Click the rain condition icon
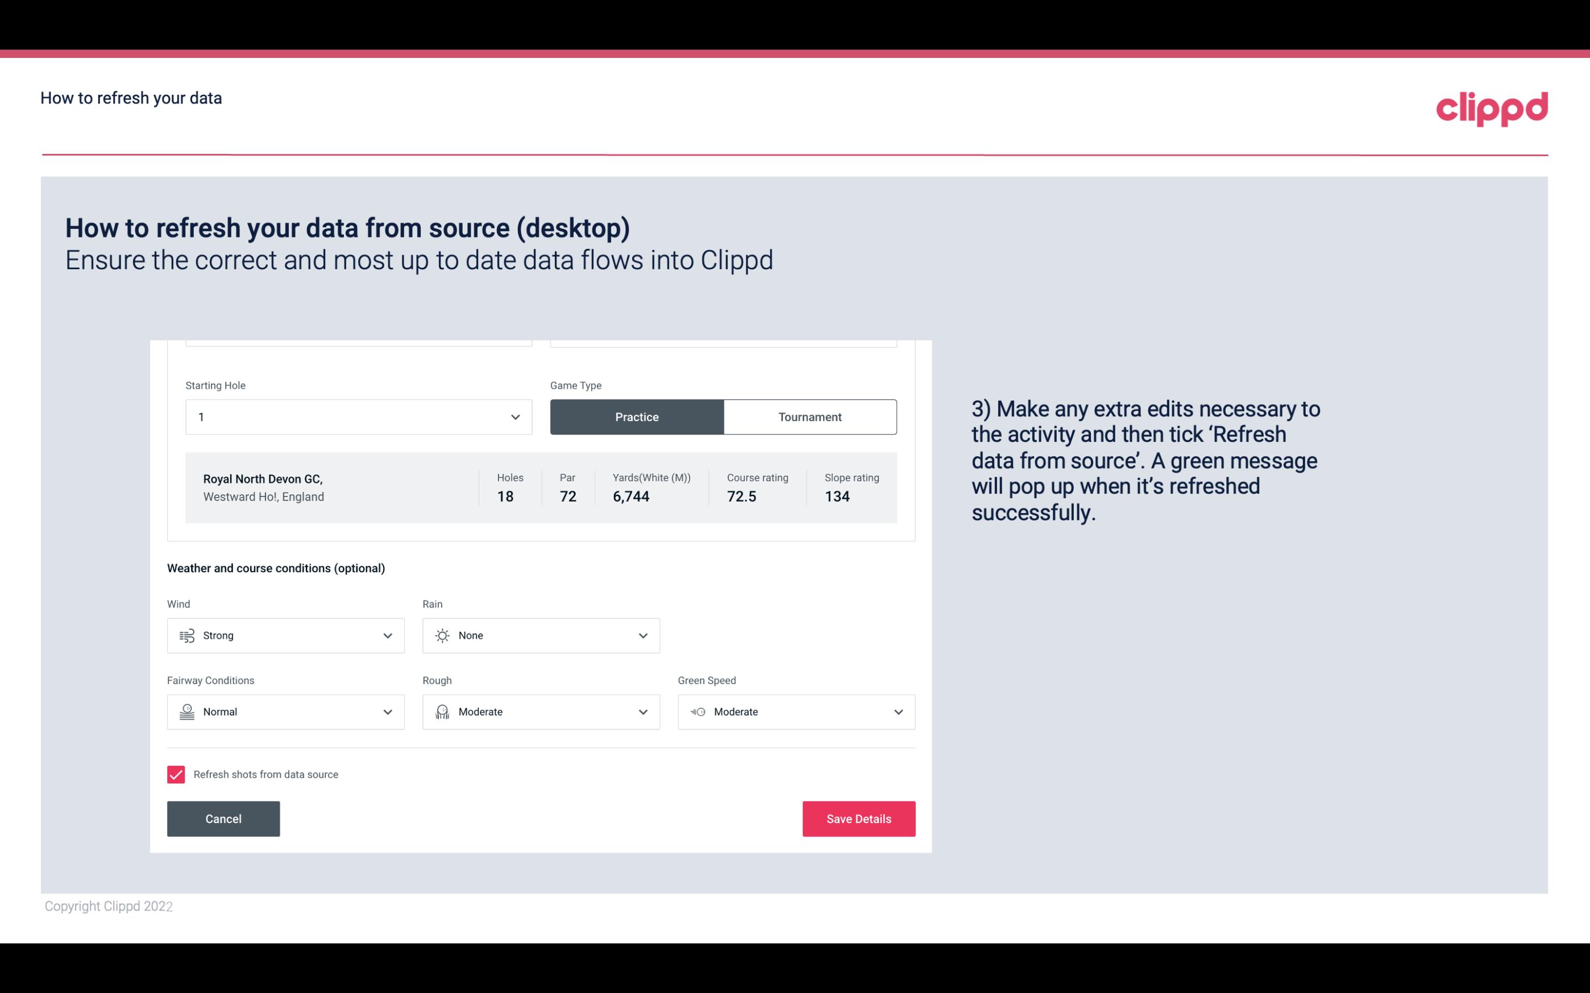1590x993 pixels. pos(442,635)
